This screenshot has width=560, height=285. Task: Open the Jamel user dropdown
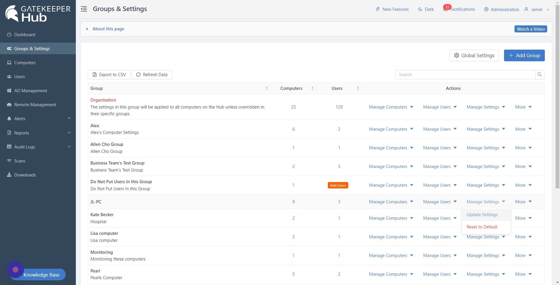pyautogui.click(x=537, y=9)
